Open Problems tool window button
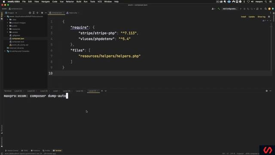Screen dimensions: 275x155 tap(35, 151)
